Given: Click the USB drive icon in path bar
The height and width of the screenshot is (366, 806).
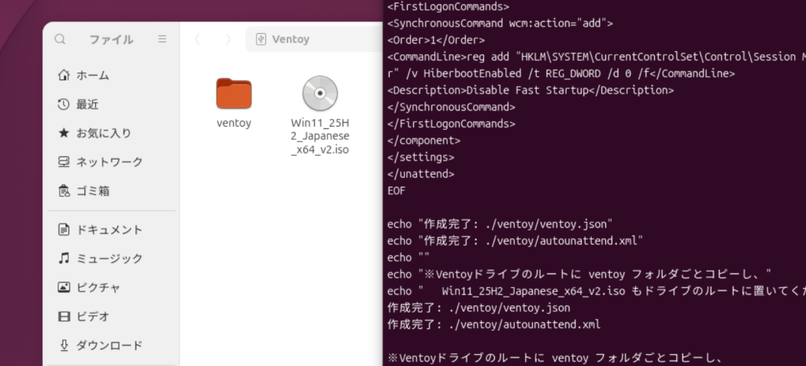Looking at the screenshot, I should click(261, 39).
